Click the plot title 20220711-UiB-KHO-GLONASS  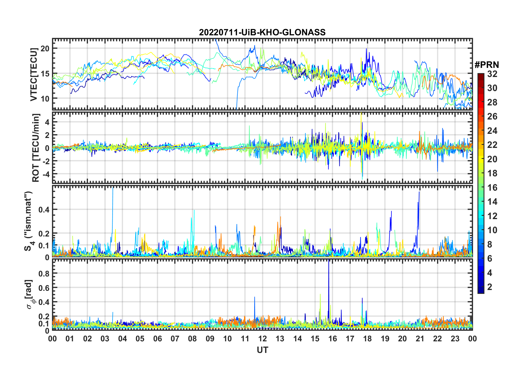click(x=262, y=32)
